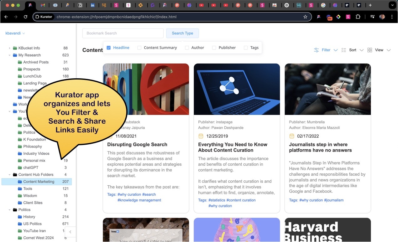
Task: Click the Tools folder icon
Action: (x=20, y=189)
